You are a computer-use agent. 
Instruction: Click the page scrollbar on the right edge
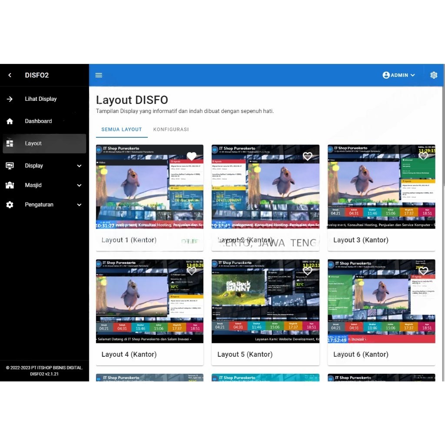(443, 136)
